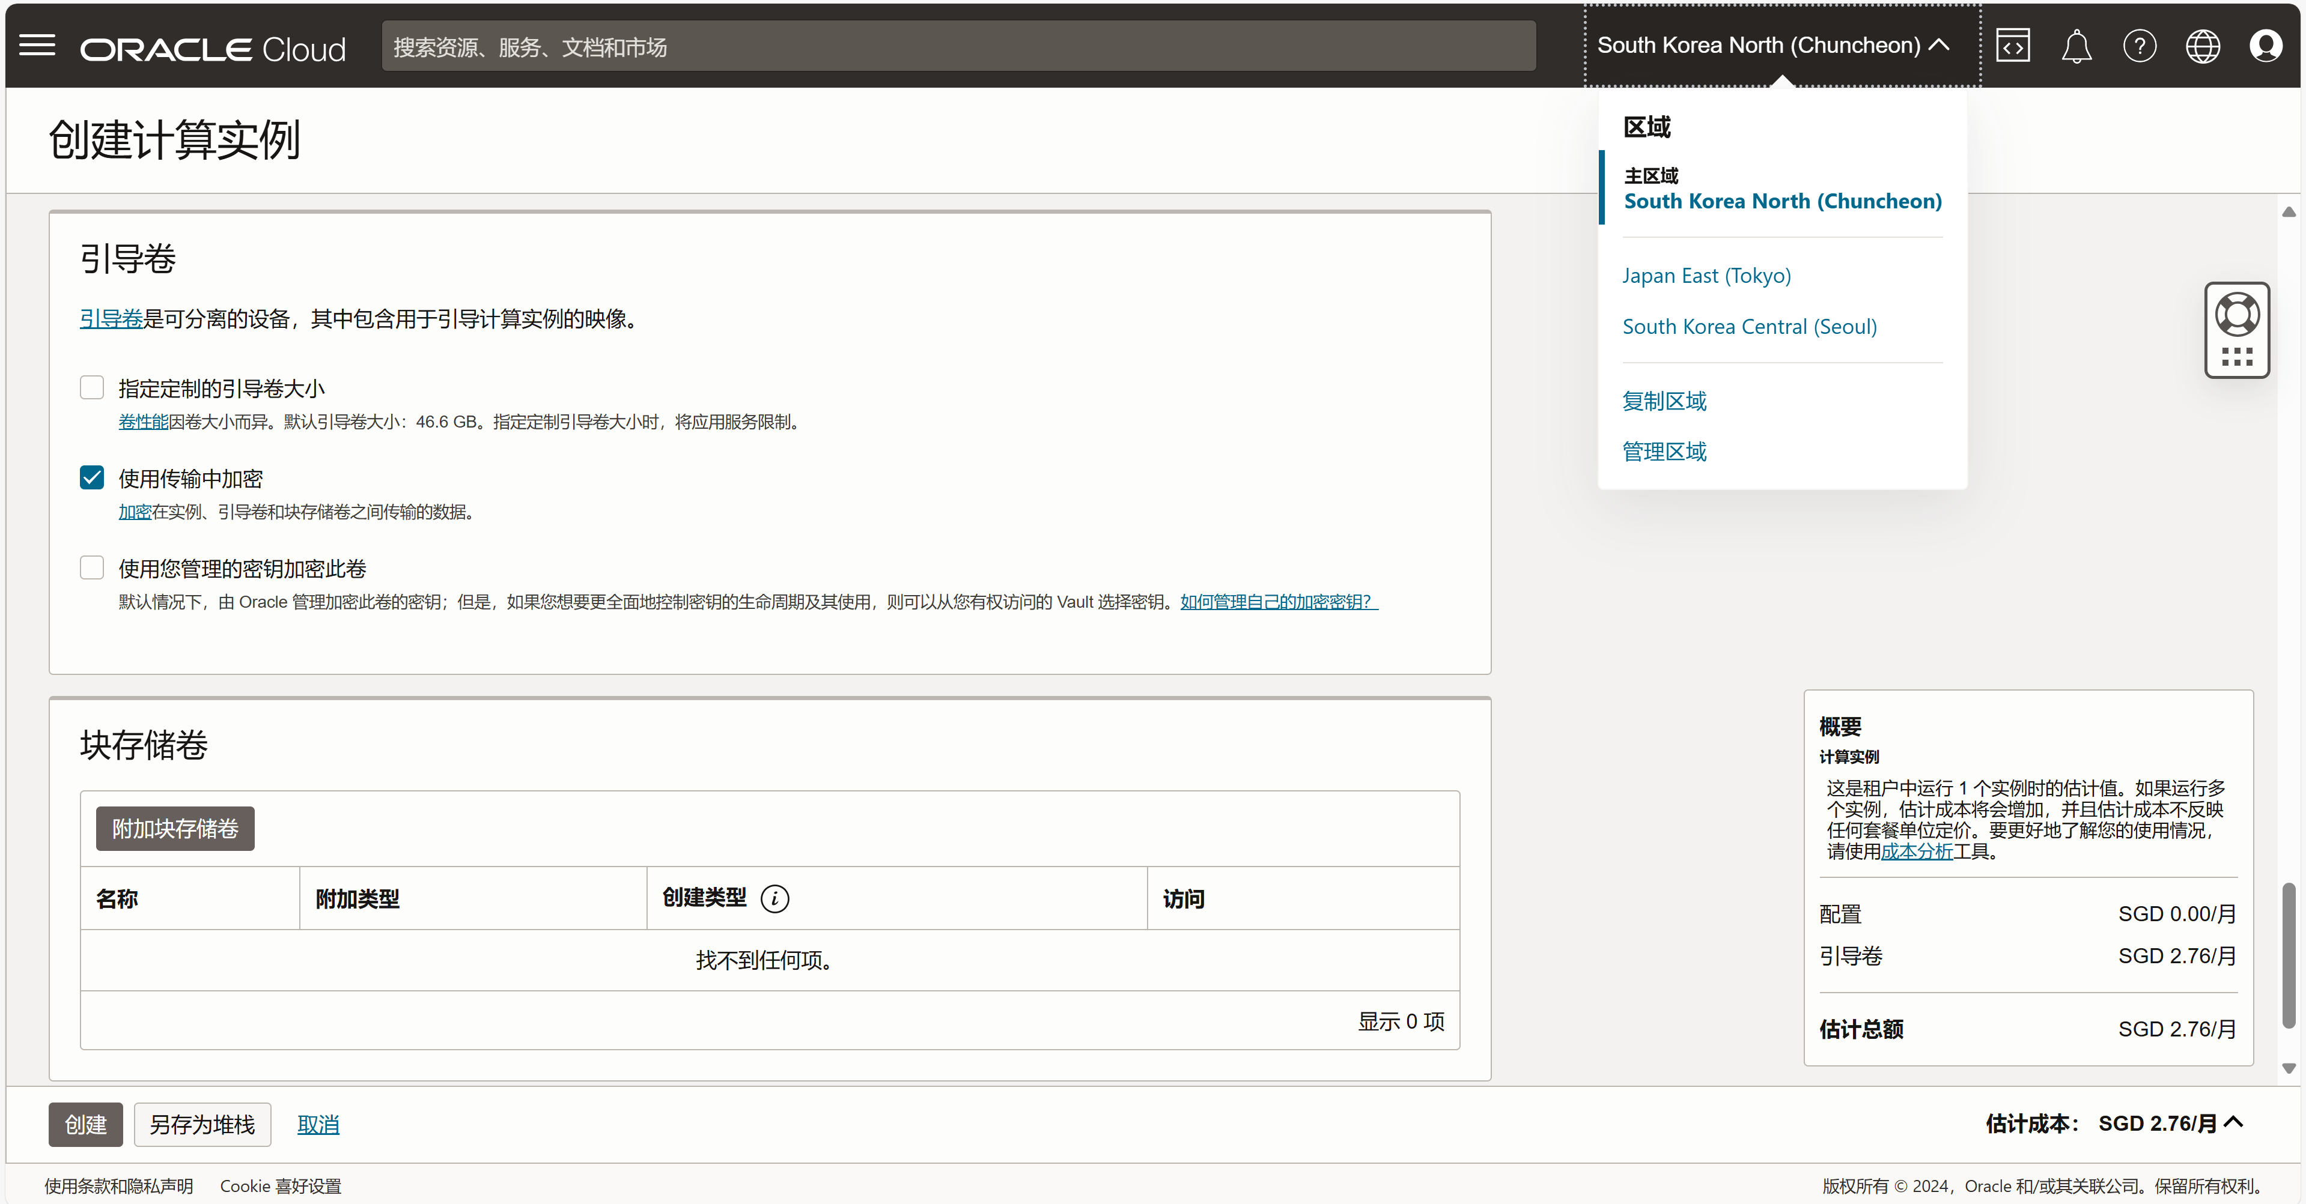Viewport: 2306px width, 1204px height.
Task: Open Cookie 喜好设置 footer link
Action: [x=281, y=1185]
